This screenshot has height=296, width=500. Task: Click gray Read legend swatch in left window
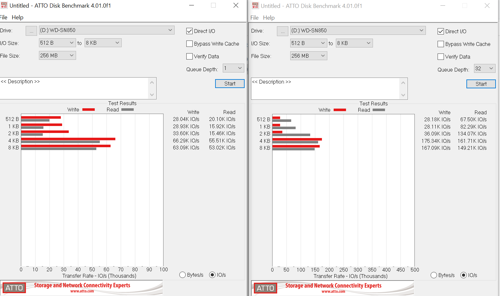(x=127, y=110)
